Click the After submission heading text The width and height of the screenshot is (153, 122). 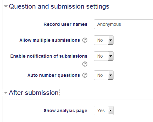click(x=34, y=93)
